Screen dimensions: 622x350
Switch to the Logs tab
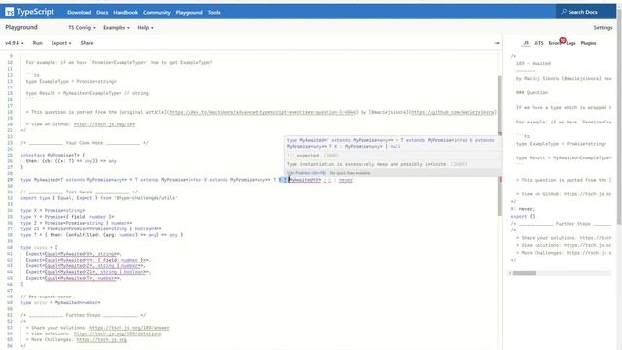pos(570,43)
